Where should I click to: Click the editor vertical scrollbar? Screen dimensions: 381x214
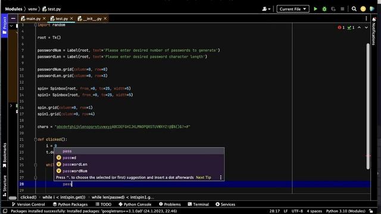(368, 106)
